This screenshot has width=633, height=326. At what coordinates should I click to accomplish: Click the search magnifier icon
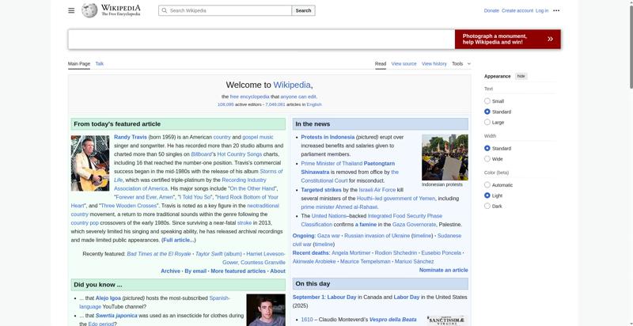tap(164, 10)
